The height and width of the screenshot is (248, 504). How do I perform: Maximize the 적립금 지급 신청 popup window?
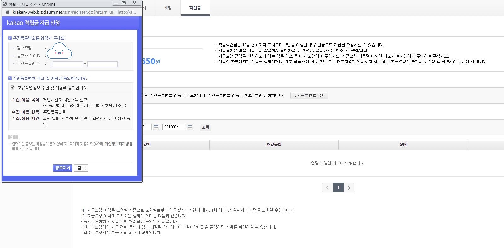(124, 3)
